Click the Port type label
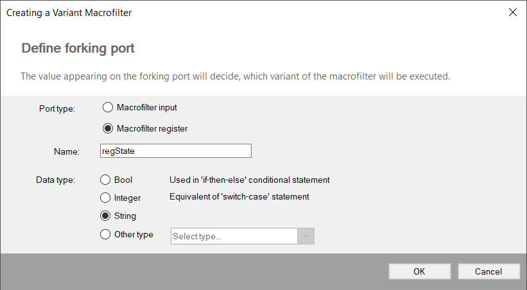Image resolution: width=527 pixels, height=290 pixels. (57, 108)
